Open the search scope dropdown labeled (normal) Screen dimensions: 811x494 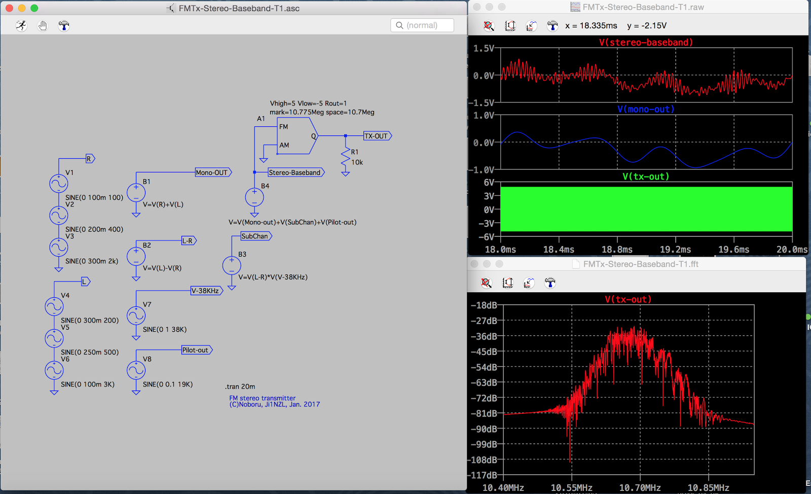click(x=422, y=24)
